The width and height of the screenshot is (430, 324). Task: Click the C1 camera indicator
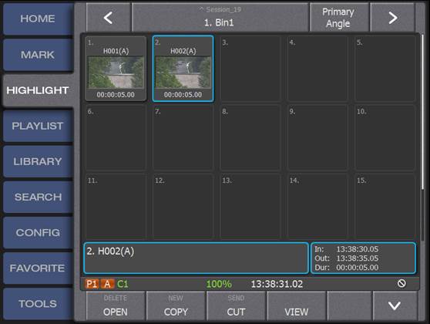pyautogui.click(x=123, y=284)
